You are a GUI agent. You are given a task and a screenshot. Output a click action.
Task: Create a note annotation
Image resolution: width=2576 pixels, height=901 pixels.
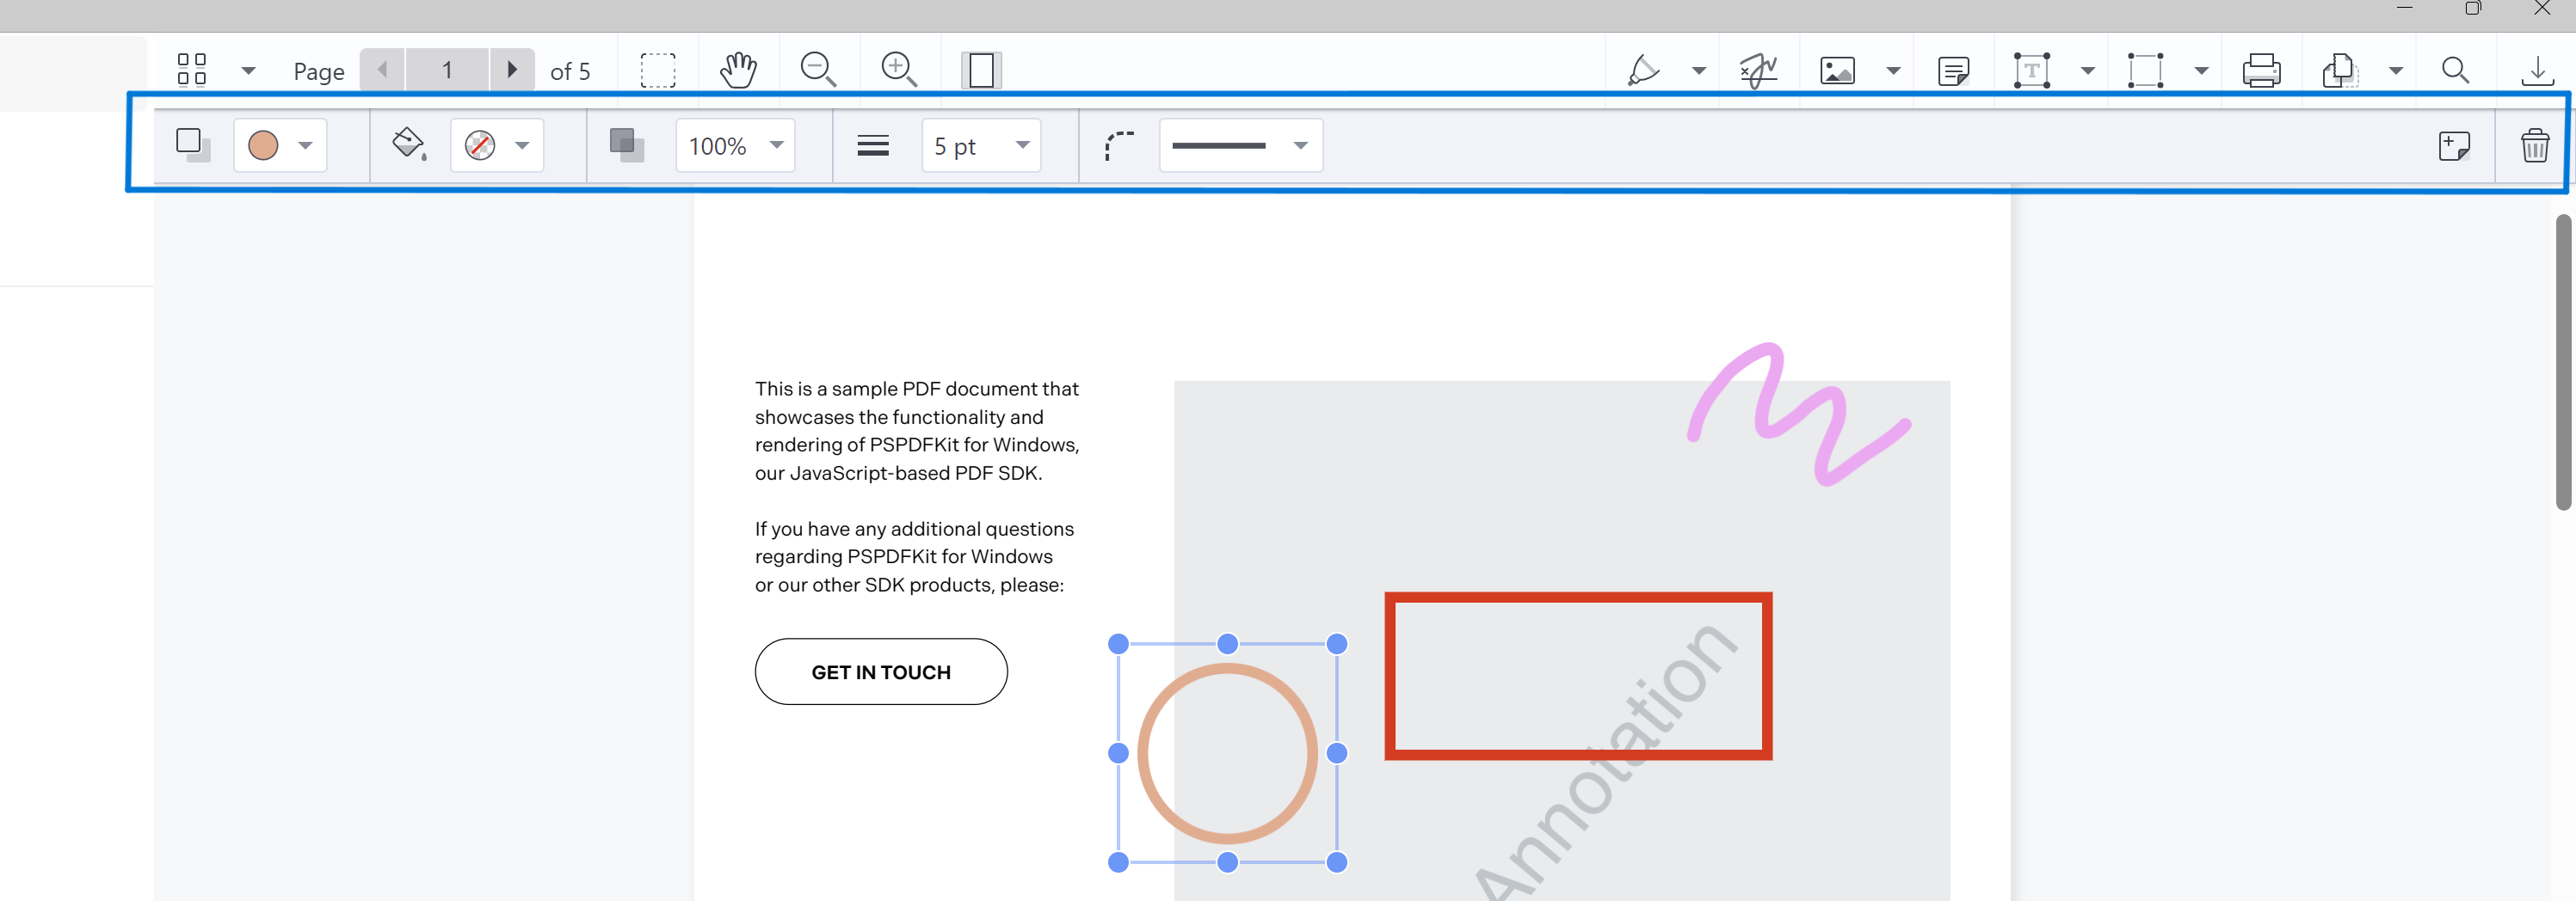1953,69
